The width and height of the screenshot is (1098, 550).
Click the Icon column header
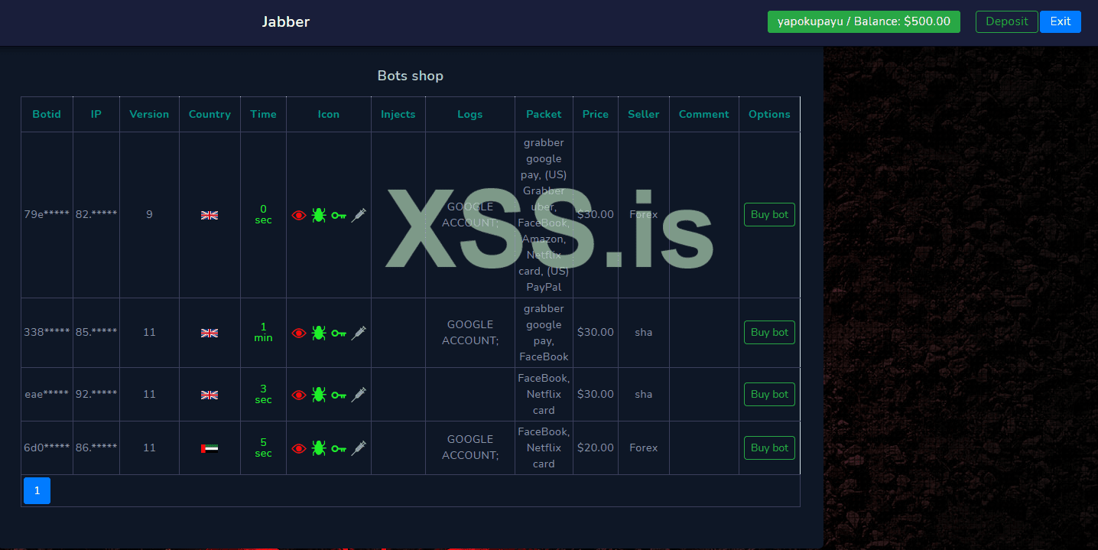pos(329,114)
